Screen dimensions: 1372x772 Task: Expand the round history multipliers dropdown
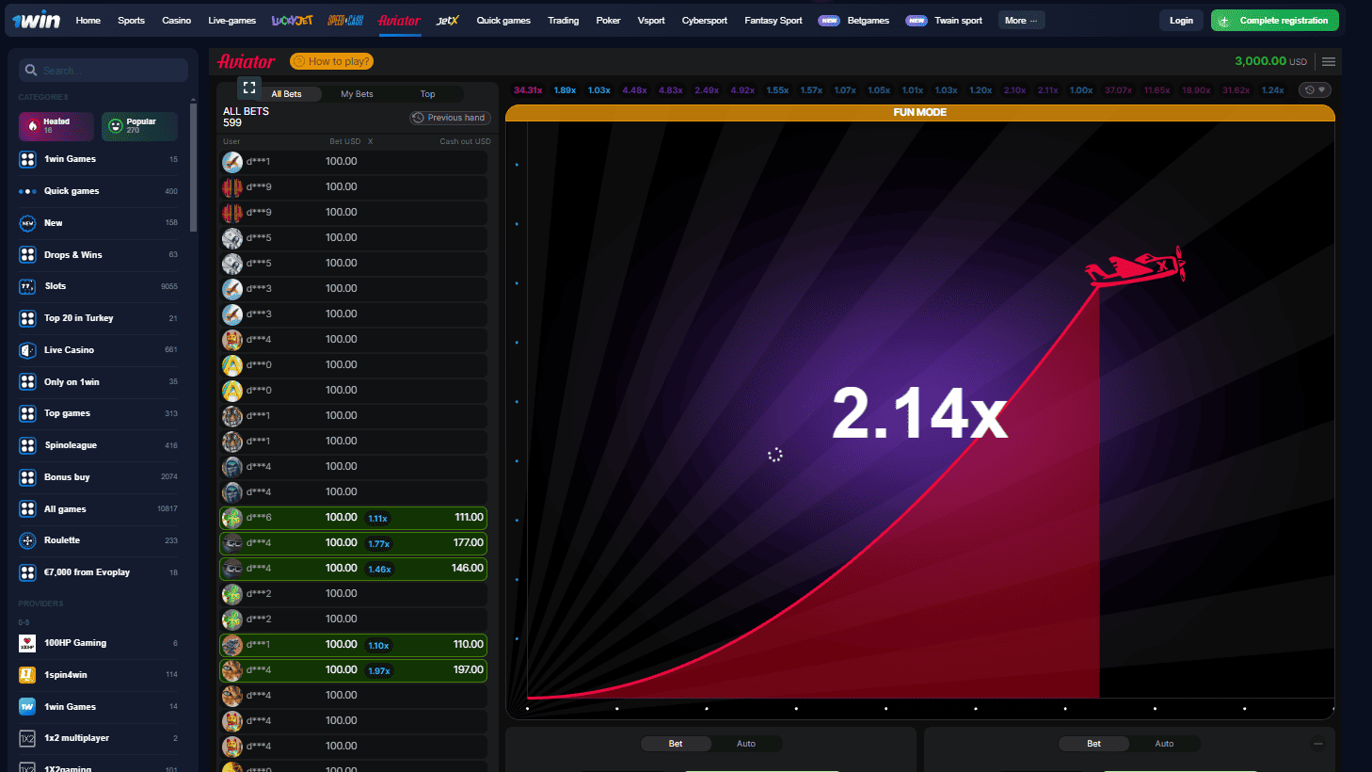click(1315, 90)
